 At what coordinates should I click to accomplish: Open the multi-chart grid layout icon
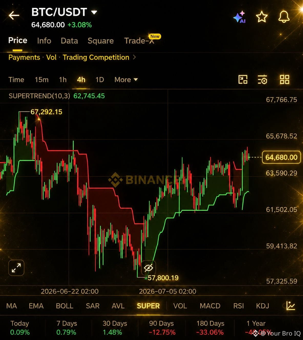pyautogui.click(x=284, y=80)
